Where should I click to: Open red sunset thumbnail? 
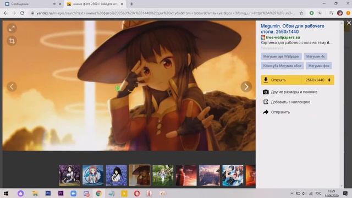click(x=186, y=175)
